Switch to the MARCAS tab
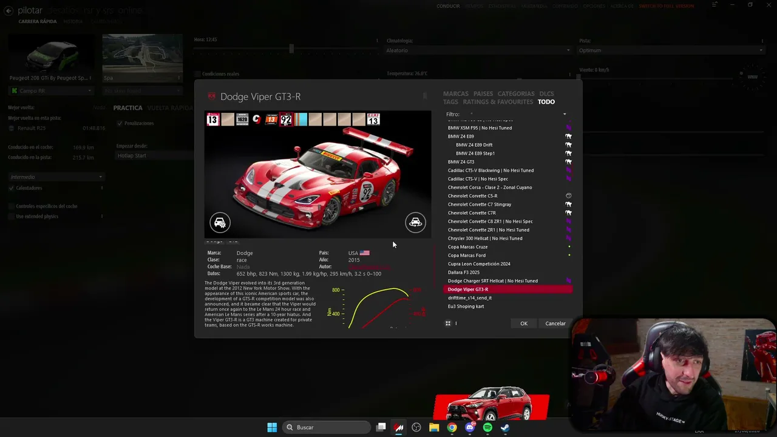 (x=456, y=94)
